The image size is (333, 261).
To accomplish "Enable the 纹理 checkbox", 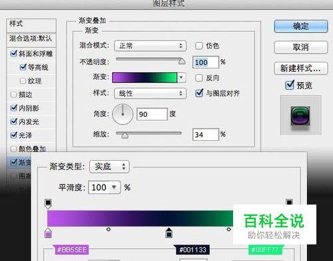I will (23, 81).
